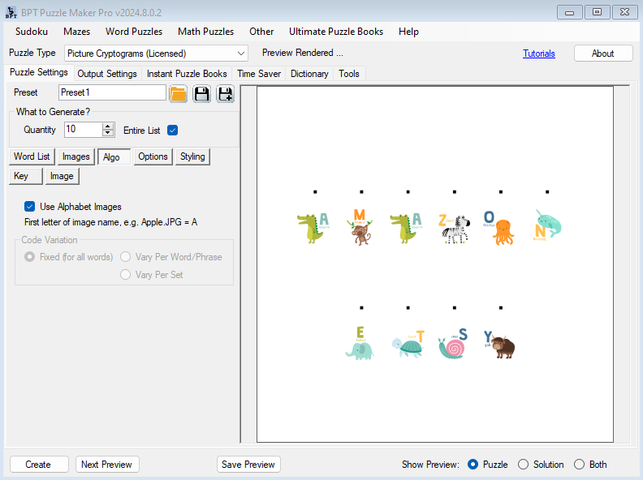Switch to the Output Settings tab
Viewport: 643px width, 480px height.
[106, 74]
